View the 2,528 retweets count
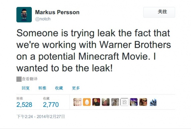This screenshot has width=191, height=129. click(x=24, y=104)
